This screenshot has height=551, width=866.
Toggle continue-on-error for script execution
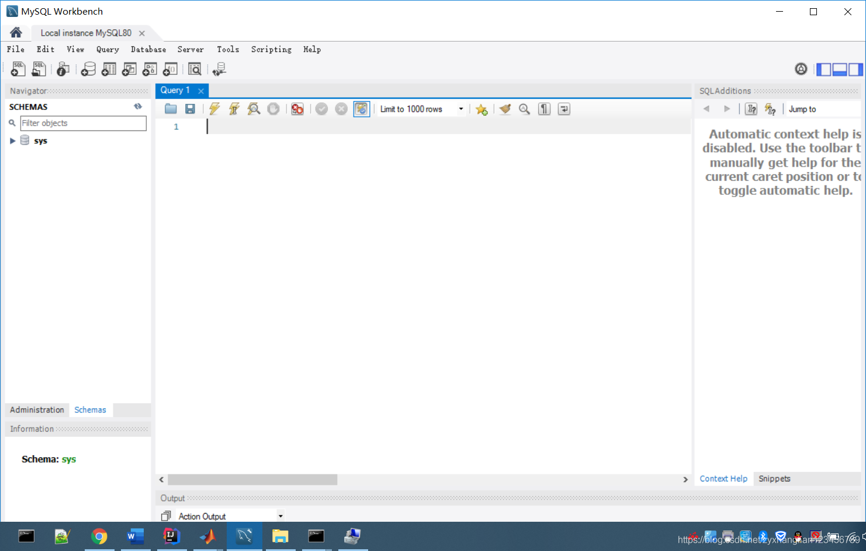[x=297, y=109]
